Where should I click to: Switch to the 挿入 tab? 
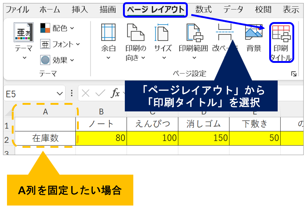pyautogui.click(x=80, y=9)
